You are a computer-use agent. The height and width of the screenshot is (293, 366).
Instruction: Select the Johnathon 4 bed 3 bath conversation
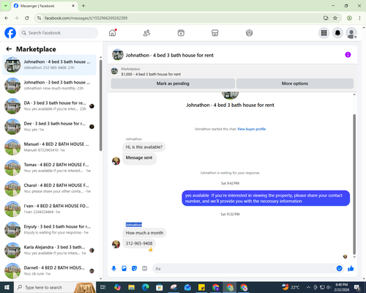tap(49, 65)
